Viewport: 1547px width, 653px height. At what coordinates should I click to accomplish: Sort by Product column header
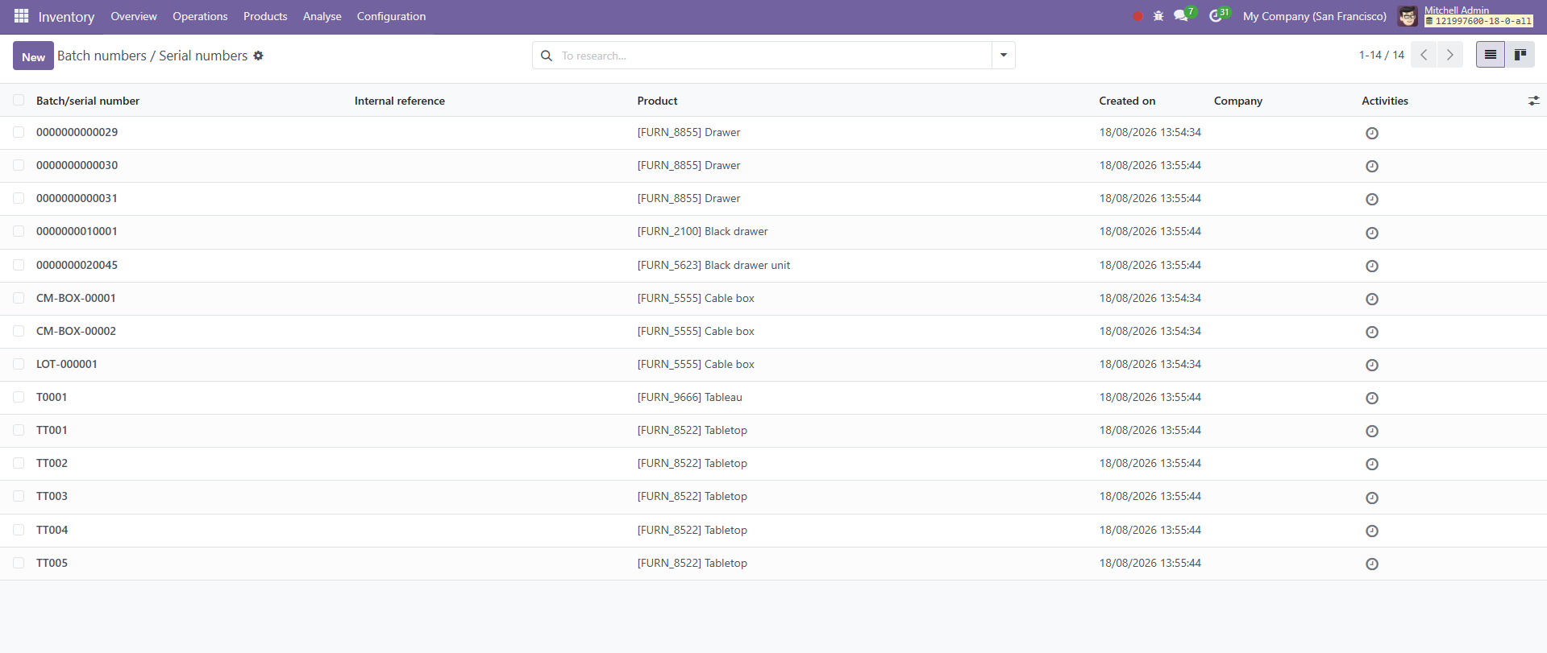(657, 101)
